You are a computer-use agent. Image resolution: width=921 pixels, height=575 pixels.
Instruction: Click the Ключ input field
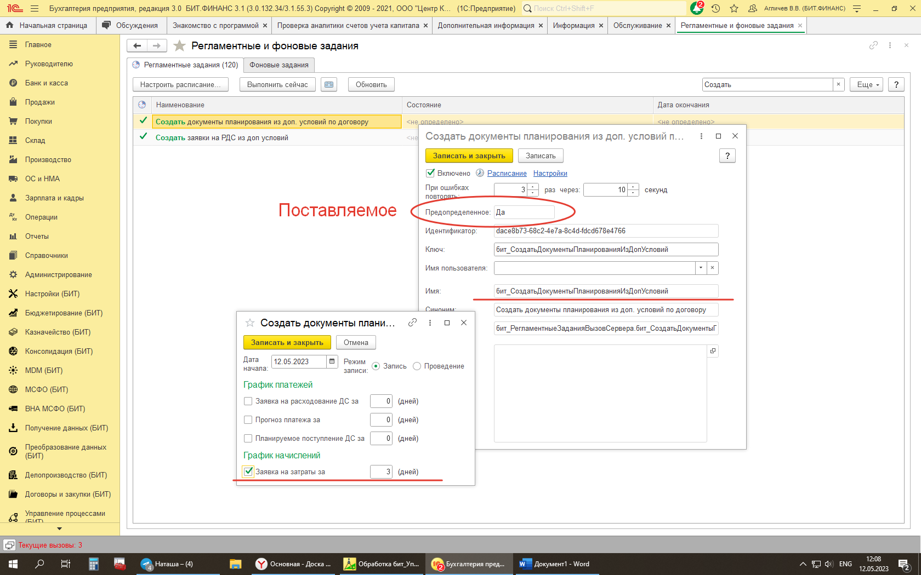pyautogui.click(x=606, y=249)
